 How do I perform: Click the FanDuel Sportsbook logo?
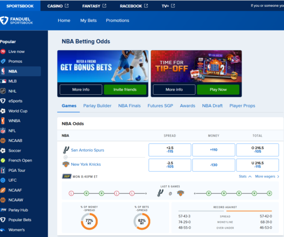(x=17, y=21)
